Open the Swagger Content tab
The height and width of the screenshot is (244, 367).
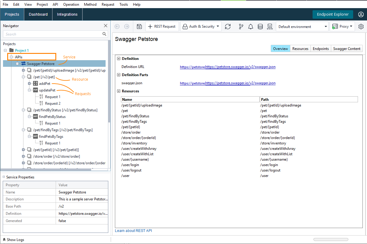347,49
